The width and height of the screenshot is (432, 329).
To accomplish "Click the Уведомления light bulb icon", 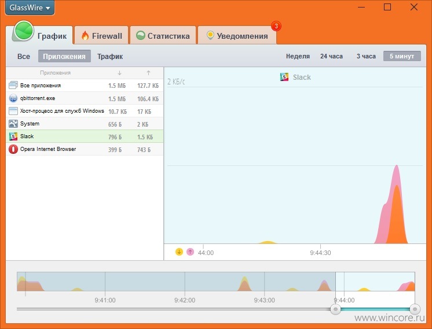I will pos(210,35).
